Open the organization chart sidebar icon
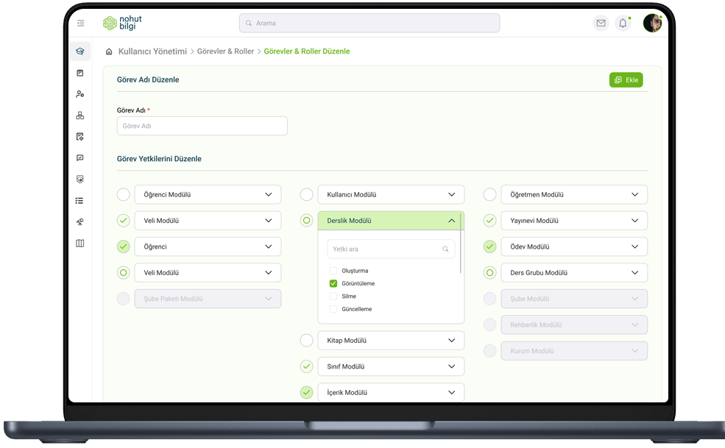Viewport: 725px width, 448px height. tap(80, 115)
